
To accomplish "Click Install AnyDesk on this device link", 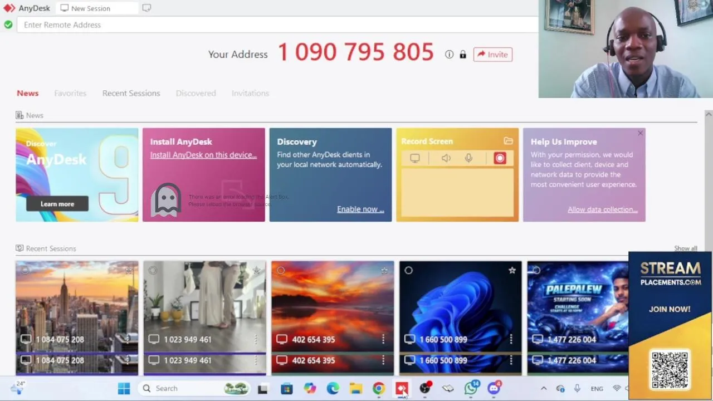I will 203,155.
